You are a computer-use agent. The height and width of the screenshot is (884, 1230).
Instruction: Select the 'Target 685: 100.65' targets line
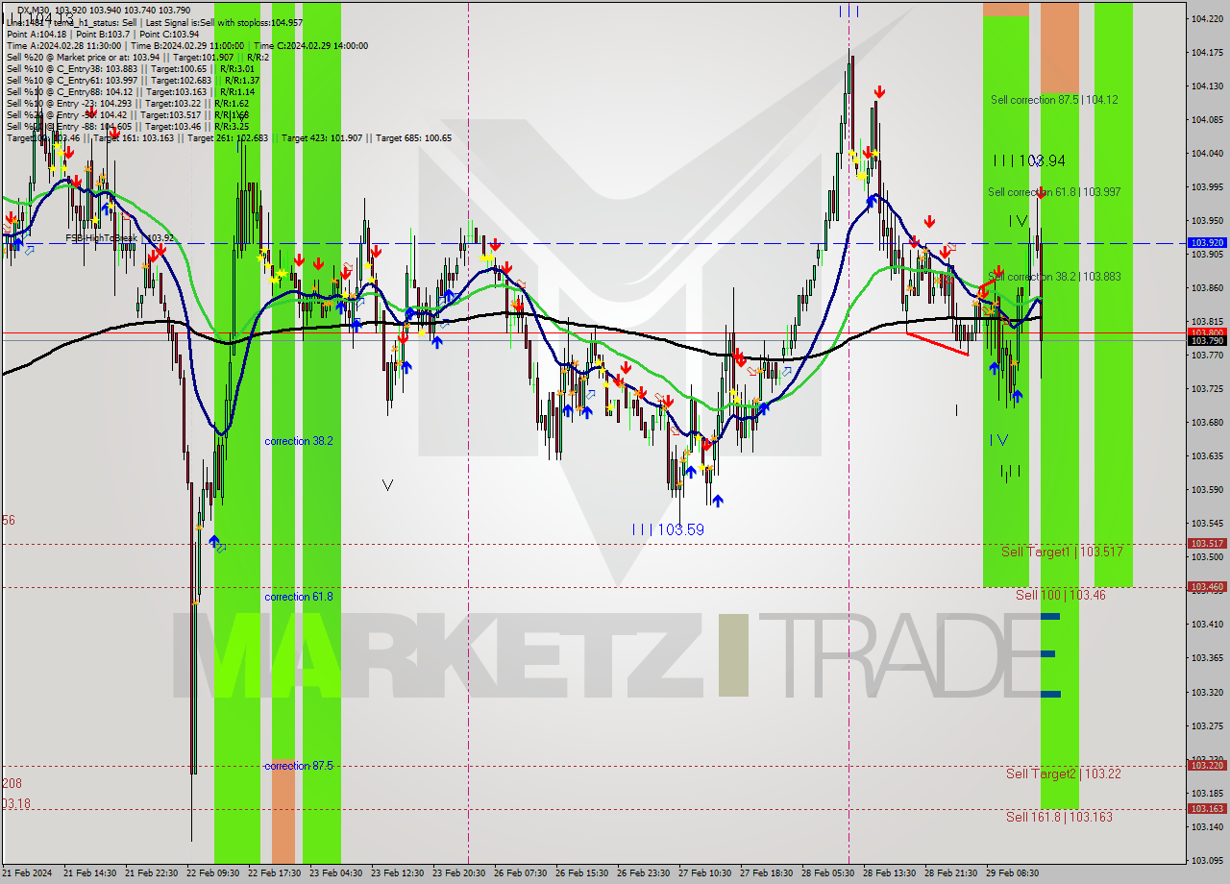tap(413, 137)
